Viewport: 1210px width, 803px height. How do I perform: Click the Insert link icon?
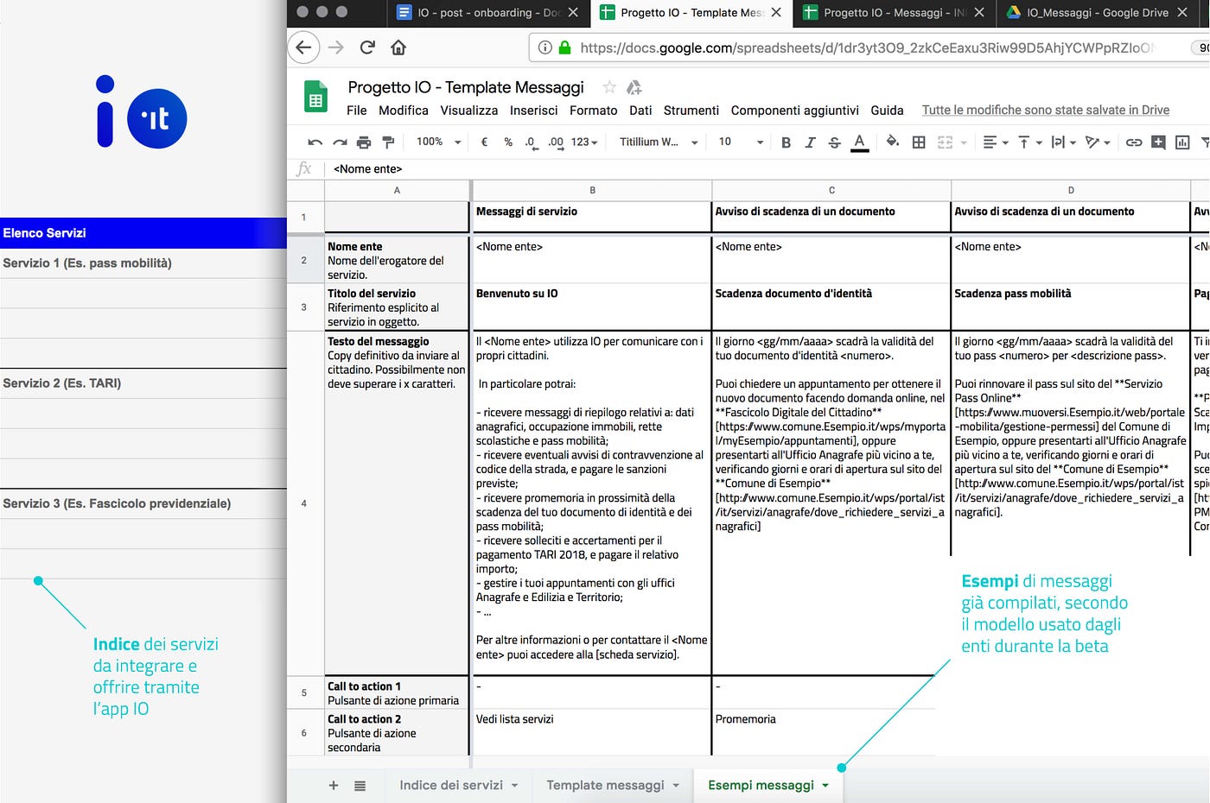point(1134,142)
